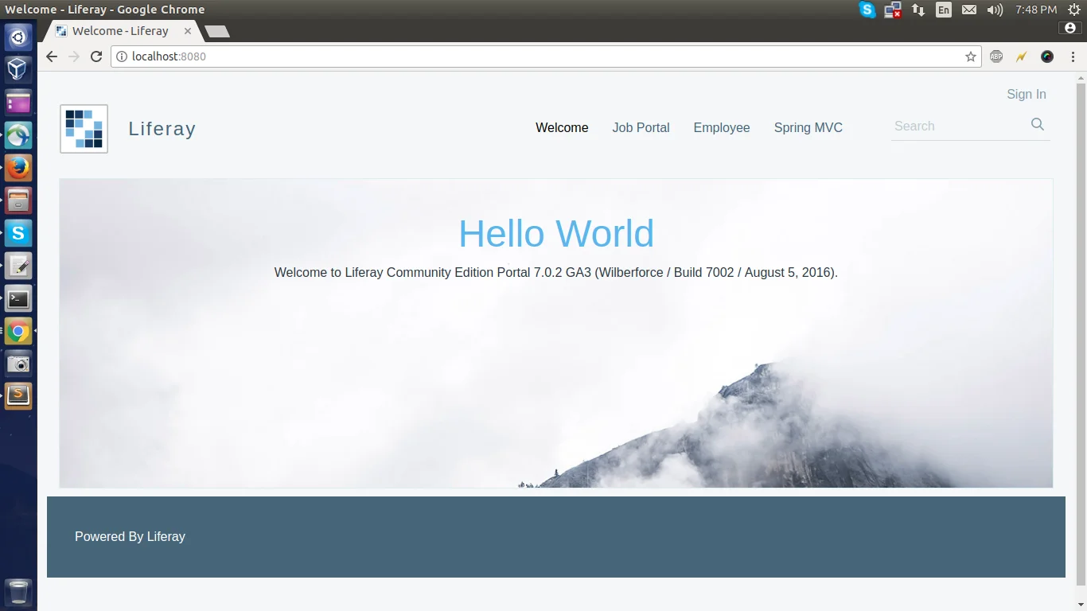
Task: Open the sound volume indicator
Action: pos(995,10)
